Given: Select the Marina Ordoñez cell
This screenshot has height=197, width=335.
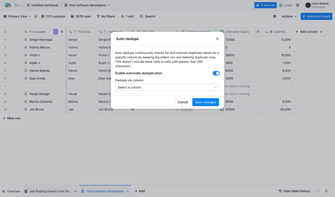Looking at the screenshot, I should click(44, 101).
